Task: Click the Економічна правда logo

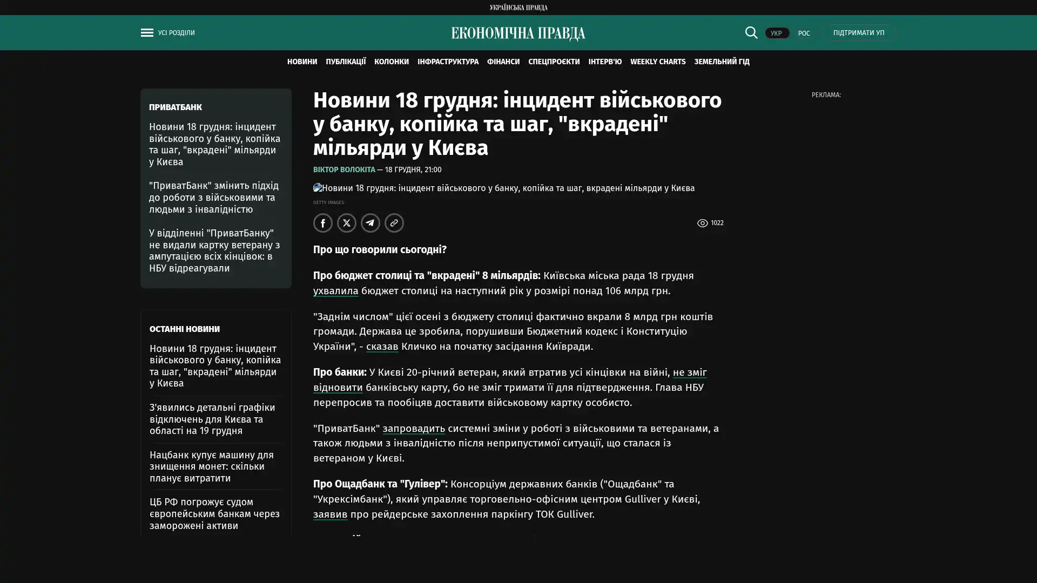Action: point(518,33)
